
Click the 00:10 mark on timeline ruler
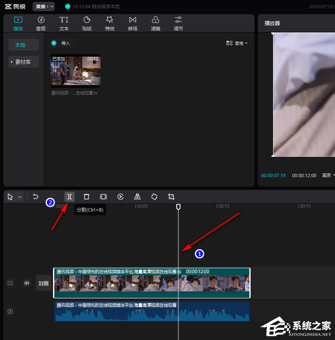[x=223, y=206]
